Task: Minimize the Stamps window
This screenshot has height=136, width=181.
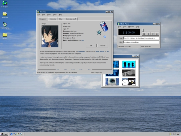Action: point(133,56)
